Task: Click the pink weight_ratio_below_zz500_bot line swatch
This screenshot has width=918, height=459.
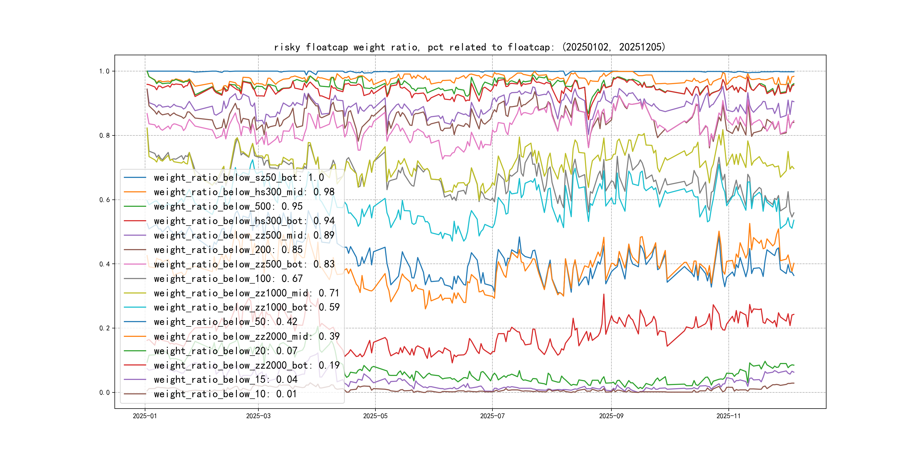Action: click(135, 264)
